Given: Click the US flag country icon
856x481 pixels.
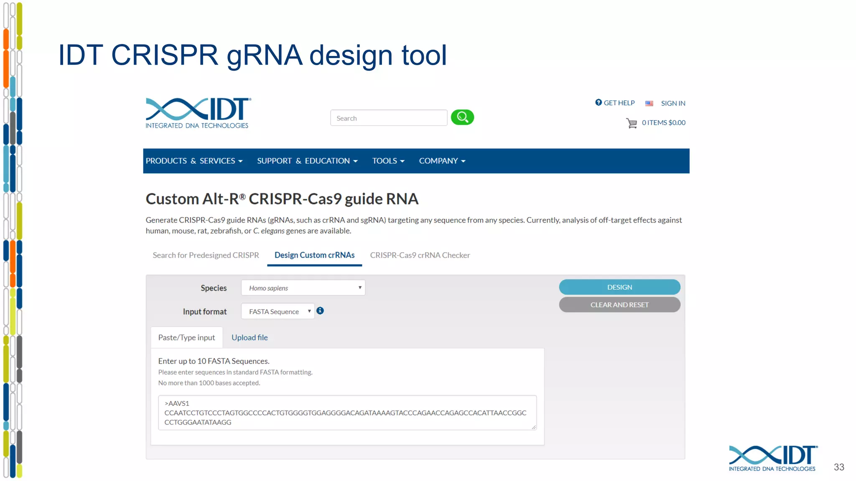Looking at the screenshot, I should click(x=649, y=103).
